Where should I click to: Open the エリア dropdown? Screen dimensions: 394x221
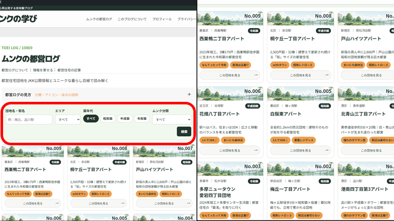[68, 120]
